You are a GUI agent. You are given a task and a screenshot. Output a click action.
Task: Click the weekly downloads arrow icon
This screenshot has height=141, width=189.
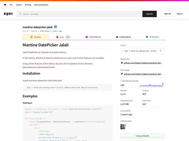(x=121, y=81)
